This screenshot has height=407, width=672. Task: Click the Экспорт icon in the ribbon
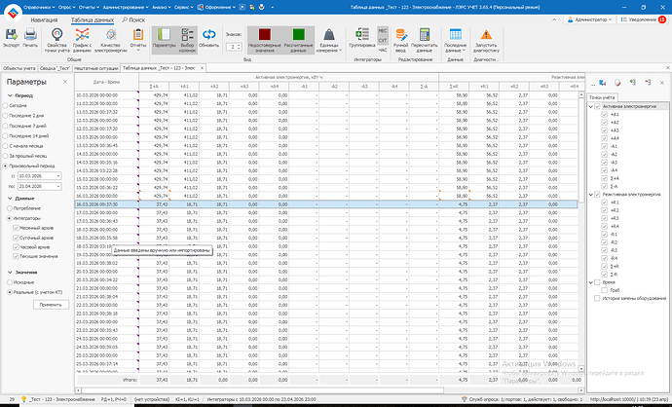click(11, 35)
